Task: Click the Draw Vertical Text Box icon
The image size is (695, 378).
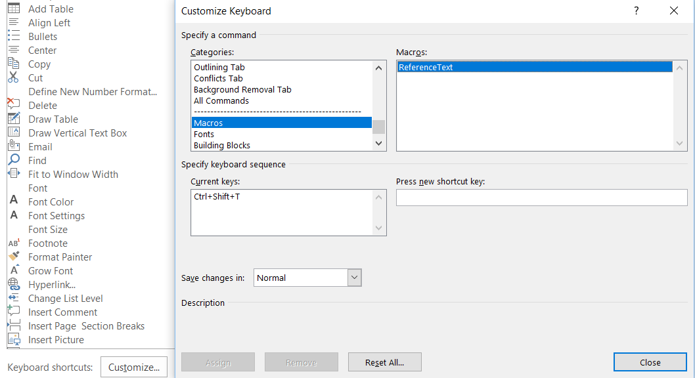Action: [x=14, y=132]
